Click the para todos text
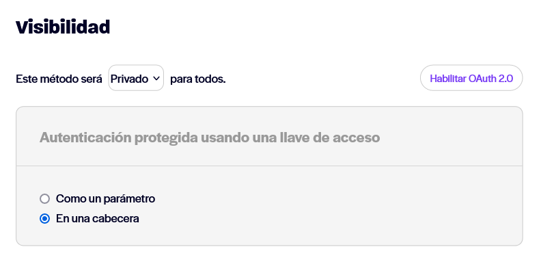 [x=198, y=79]
